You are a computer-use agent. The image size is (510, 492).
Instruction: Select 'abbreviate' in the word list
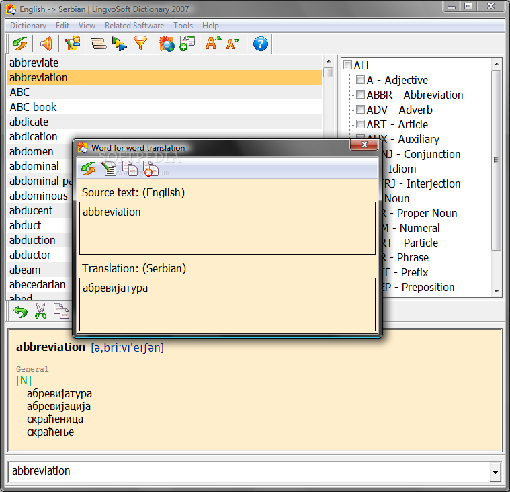[164, 63]
